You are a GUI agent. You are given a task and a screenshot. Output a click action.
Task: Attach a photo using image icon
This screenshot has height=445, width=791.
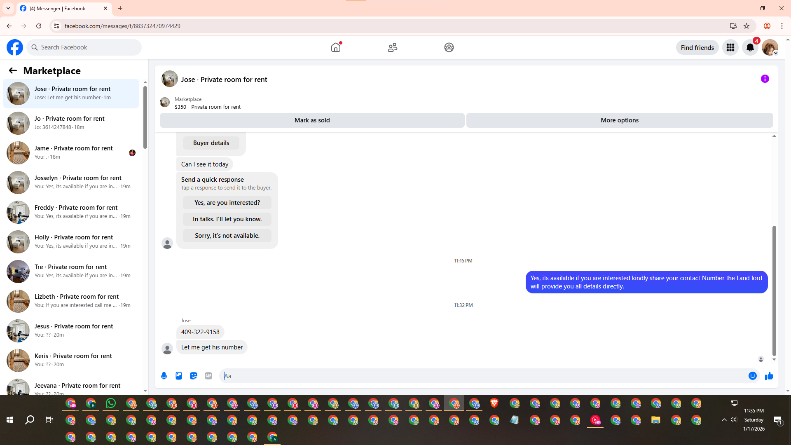tap(179, 376)
